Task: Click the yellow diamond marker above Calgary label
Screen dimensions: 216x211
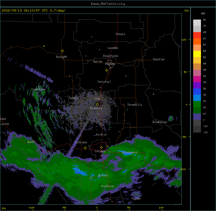Action: pyautogui.click(x=101, y=148)
